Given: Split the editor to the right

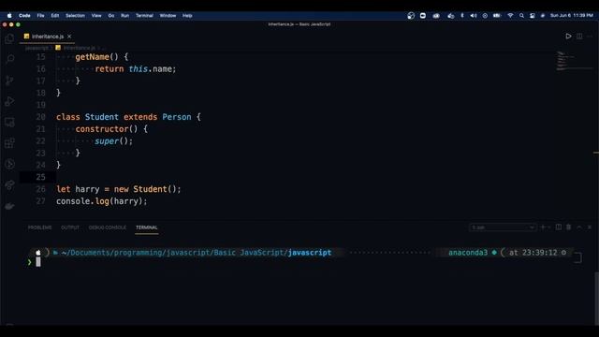Looking at the screenshot, I should tap(579, 36).
